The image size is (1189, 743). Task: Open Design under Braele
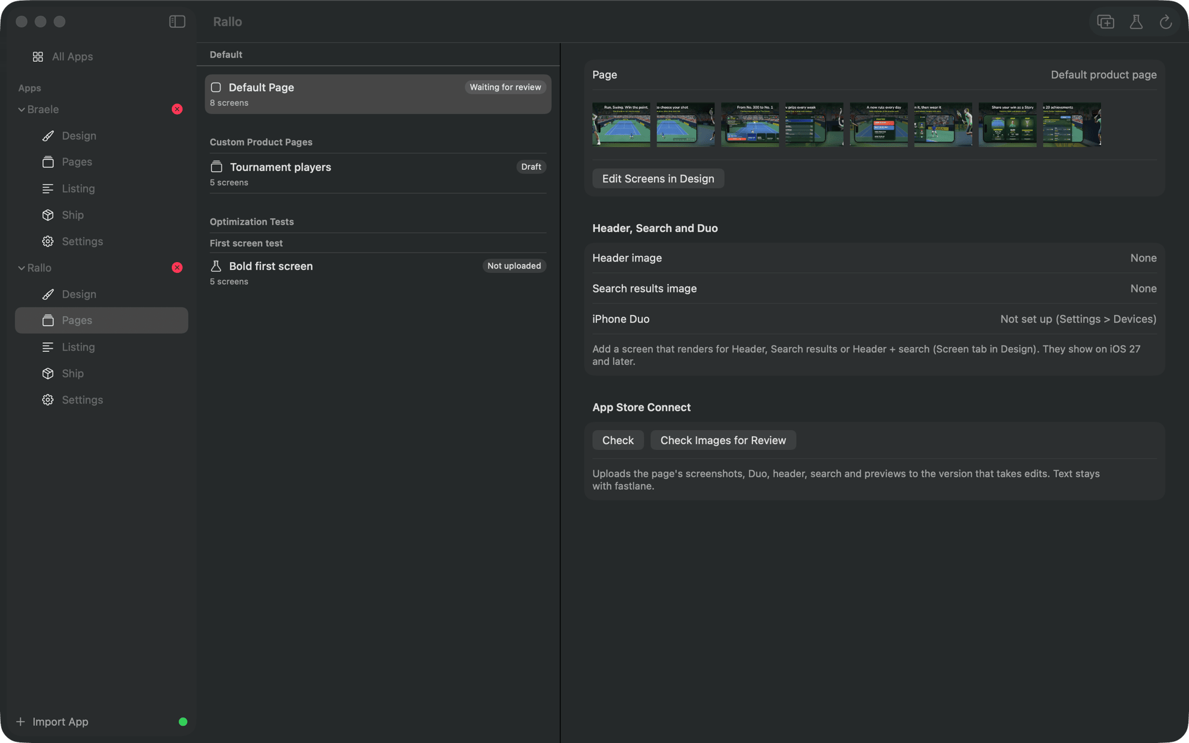point(102,136)
